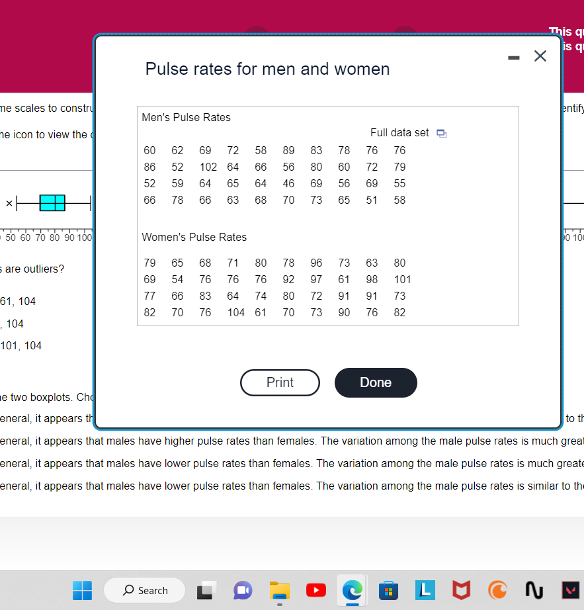Launch McAfee from the taskbar
Image resolution: width=584 pixels, height=610 pixels.
tap(461, 590)
